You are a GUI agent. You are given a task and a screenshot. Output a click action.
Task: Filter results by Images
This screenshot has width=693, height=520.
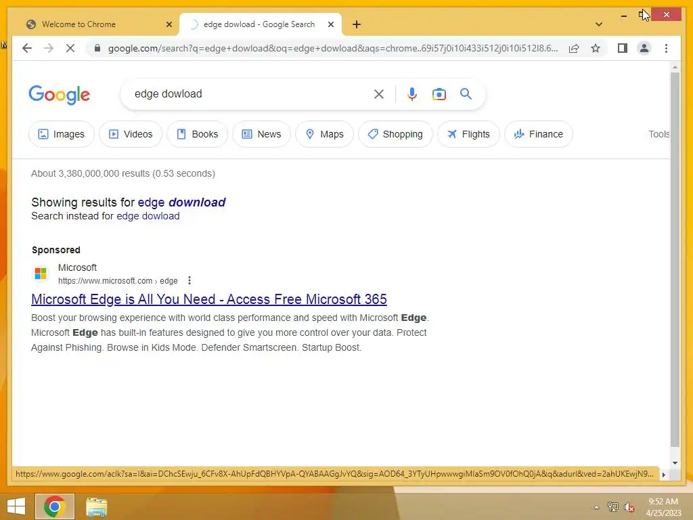(62, 134)
